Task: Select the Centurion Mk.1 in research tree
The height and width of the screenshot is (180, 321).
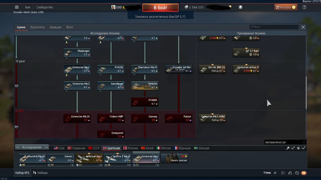Action: pos(77,69)
